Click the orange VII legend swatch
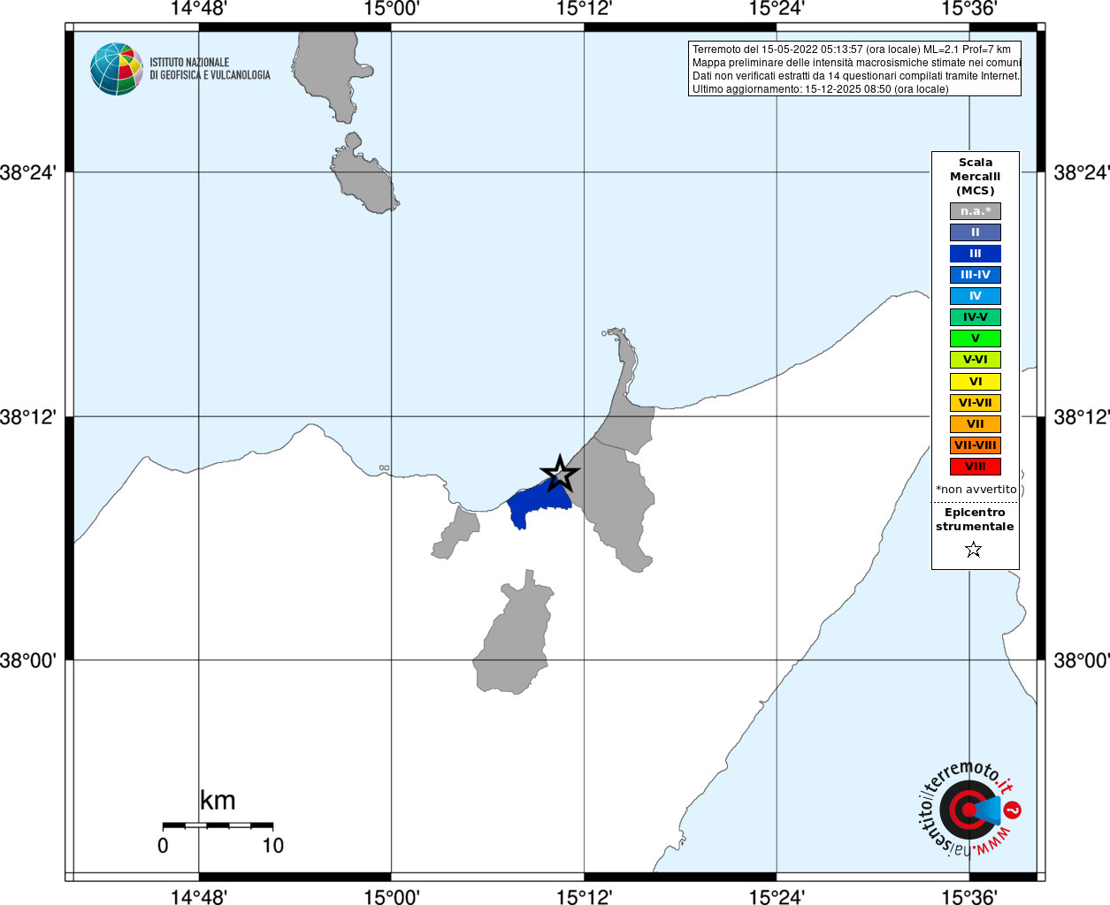The width and height of the screenshot is (1110, 905). tap(976, 424)
